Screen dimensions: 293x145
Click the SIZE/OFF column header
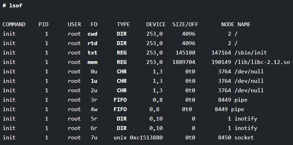tap(185, 24)
